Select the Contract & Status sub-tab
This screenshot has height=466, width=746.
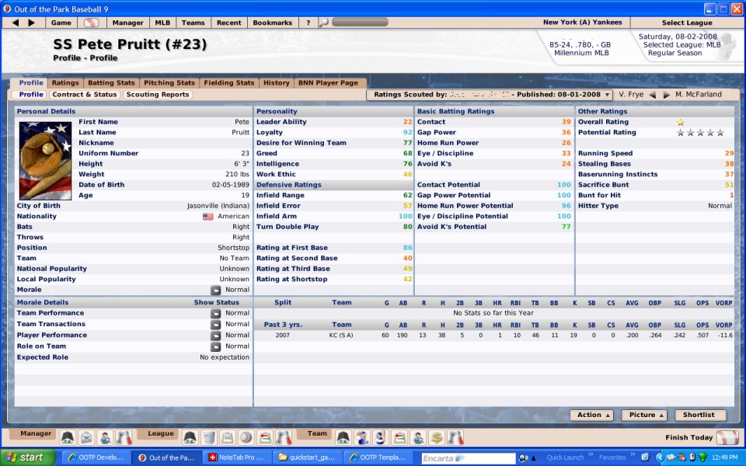pos(85,95)
